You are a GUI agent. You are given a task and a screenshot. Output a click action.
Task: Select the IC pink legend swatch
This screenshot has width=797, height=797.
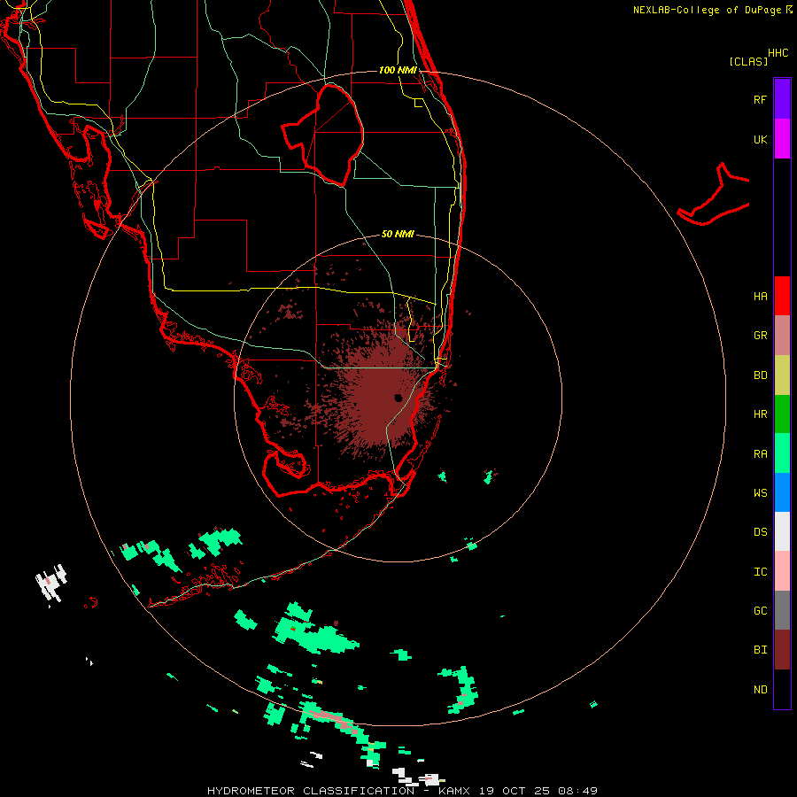pyautogui.click(x=782, y=571)
